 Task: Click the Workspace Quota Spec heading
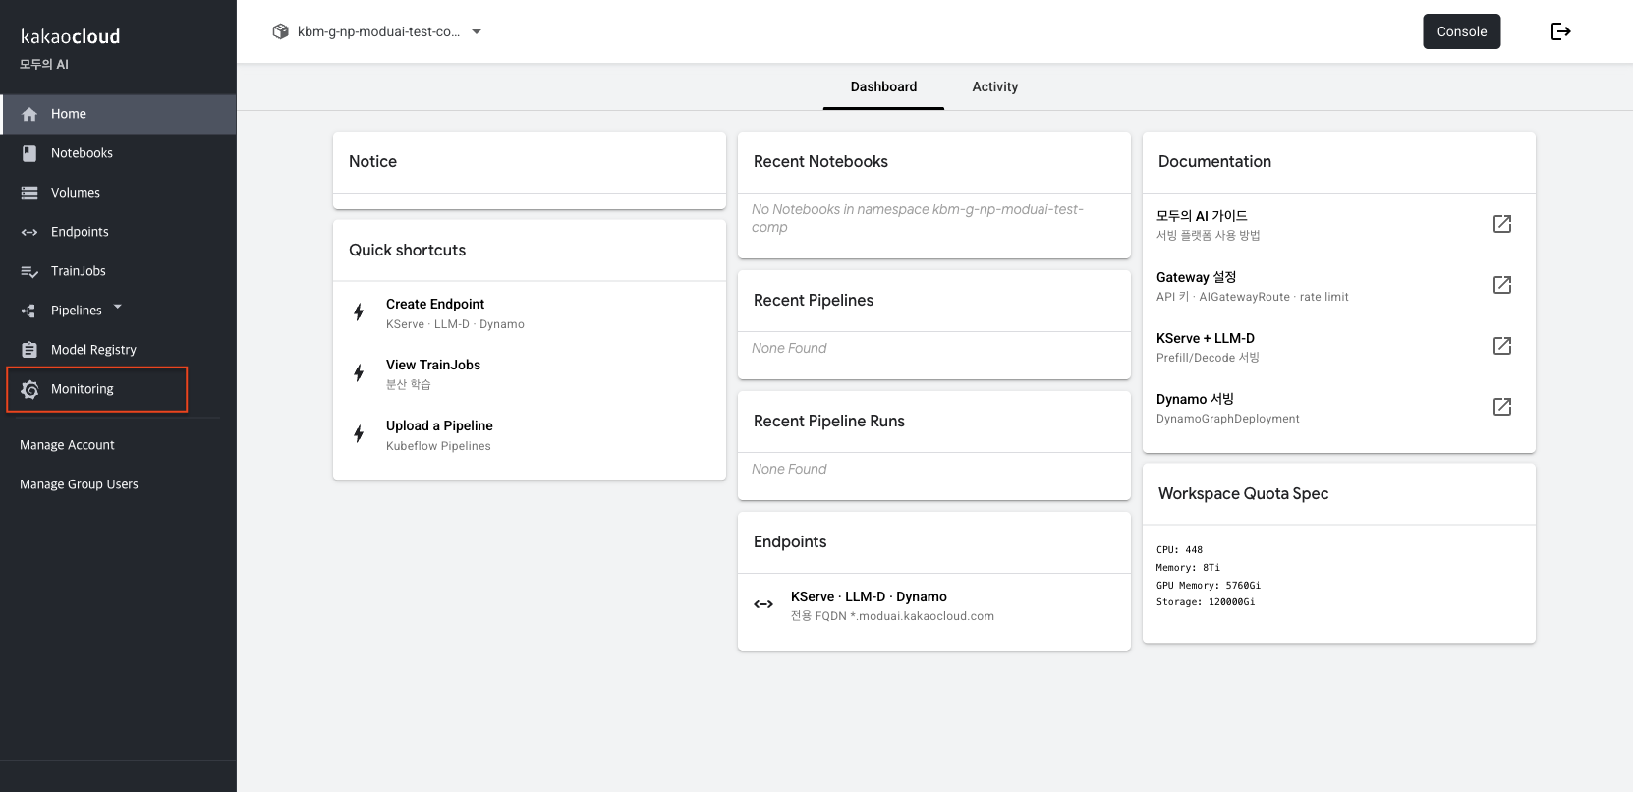(x=1243, y=493)
